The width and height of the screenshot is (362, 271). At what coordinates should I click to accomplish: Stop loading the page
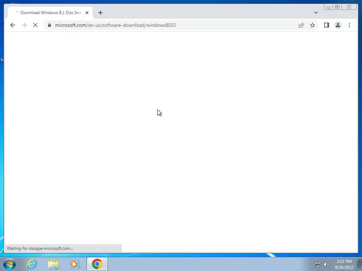35,25
